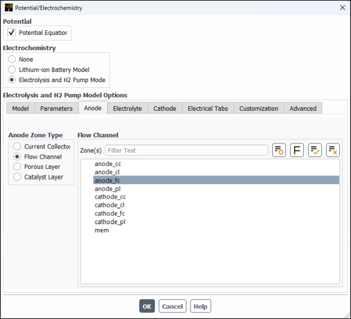The width and height of the screenshot is (351, 319).
Task: Select cathode_fc in the zone list
Action: 216,213
